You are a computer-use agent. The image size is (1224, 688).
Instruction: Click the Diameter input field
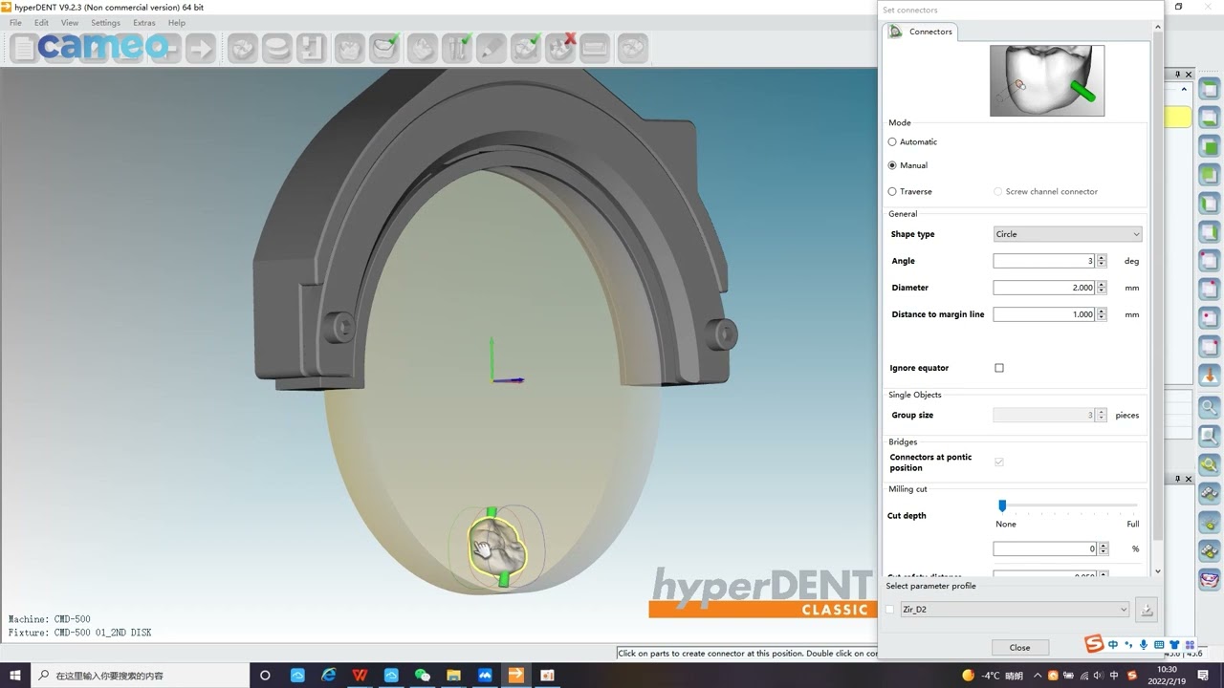tap(1044, 288)
